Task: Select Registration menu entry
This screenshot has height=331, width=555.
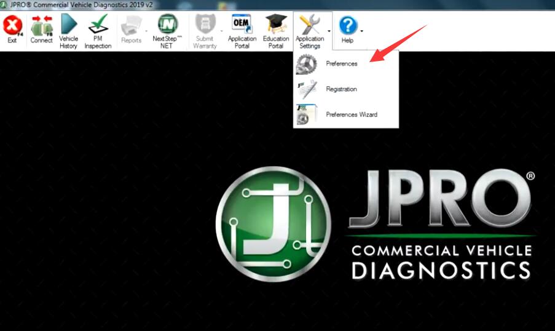Action: [x=346, y=89]
